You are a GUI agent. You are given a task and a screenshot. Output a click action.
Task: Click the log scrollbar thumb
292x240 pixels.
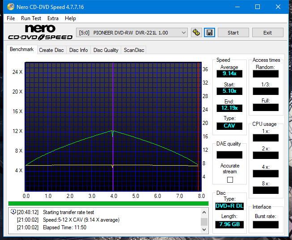(204, 222)
